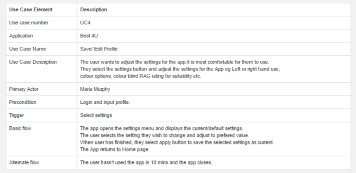
Task: Select the 'Basic flow' row label
Action: (20, 128)
